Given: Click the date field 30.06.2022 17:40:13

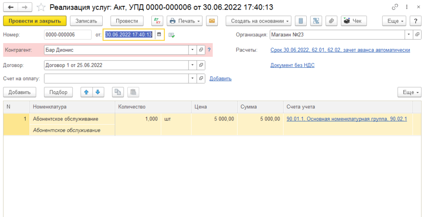Looking at the screenshot, I should click(x=129, y=35).
